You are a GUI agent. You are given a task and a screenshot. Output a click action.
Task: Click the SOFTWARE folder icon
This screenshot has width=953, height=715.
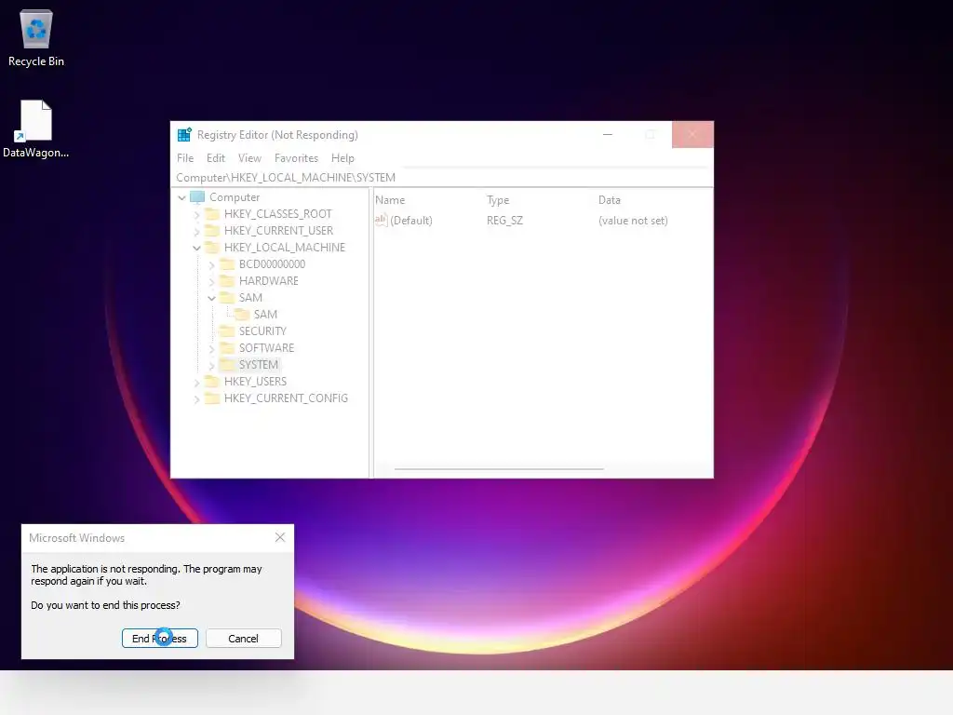point(227,348)
